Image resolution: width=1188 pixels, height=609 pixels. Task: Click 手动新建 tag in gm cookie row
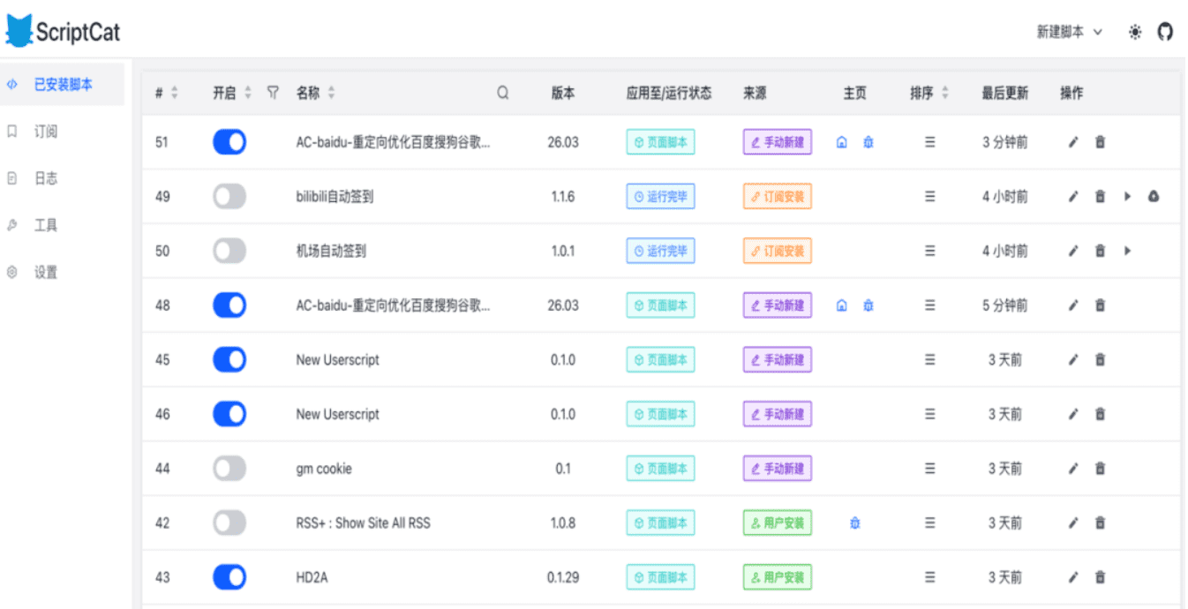[778, 469]
